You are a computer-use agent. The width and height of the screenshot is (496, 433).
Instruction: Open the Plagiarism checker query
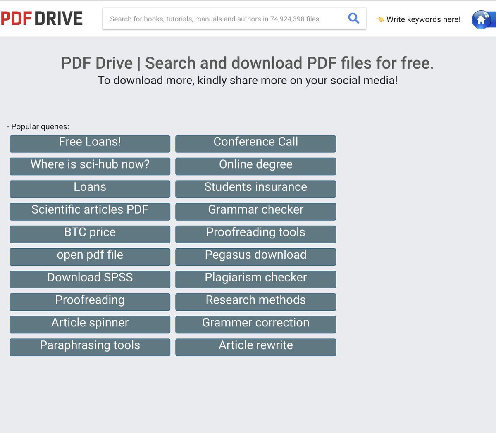256,279
